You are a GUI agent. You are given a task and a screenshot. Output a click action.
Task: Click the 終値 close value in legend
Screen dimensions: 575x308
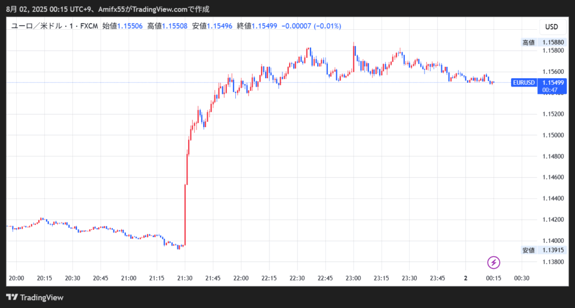tap(264, 26)
